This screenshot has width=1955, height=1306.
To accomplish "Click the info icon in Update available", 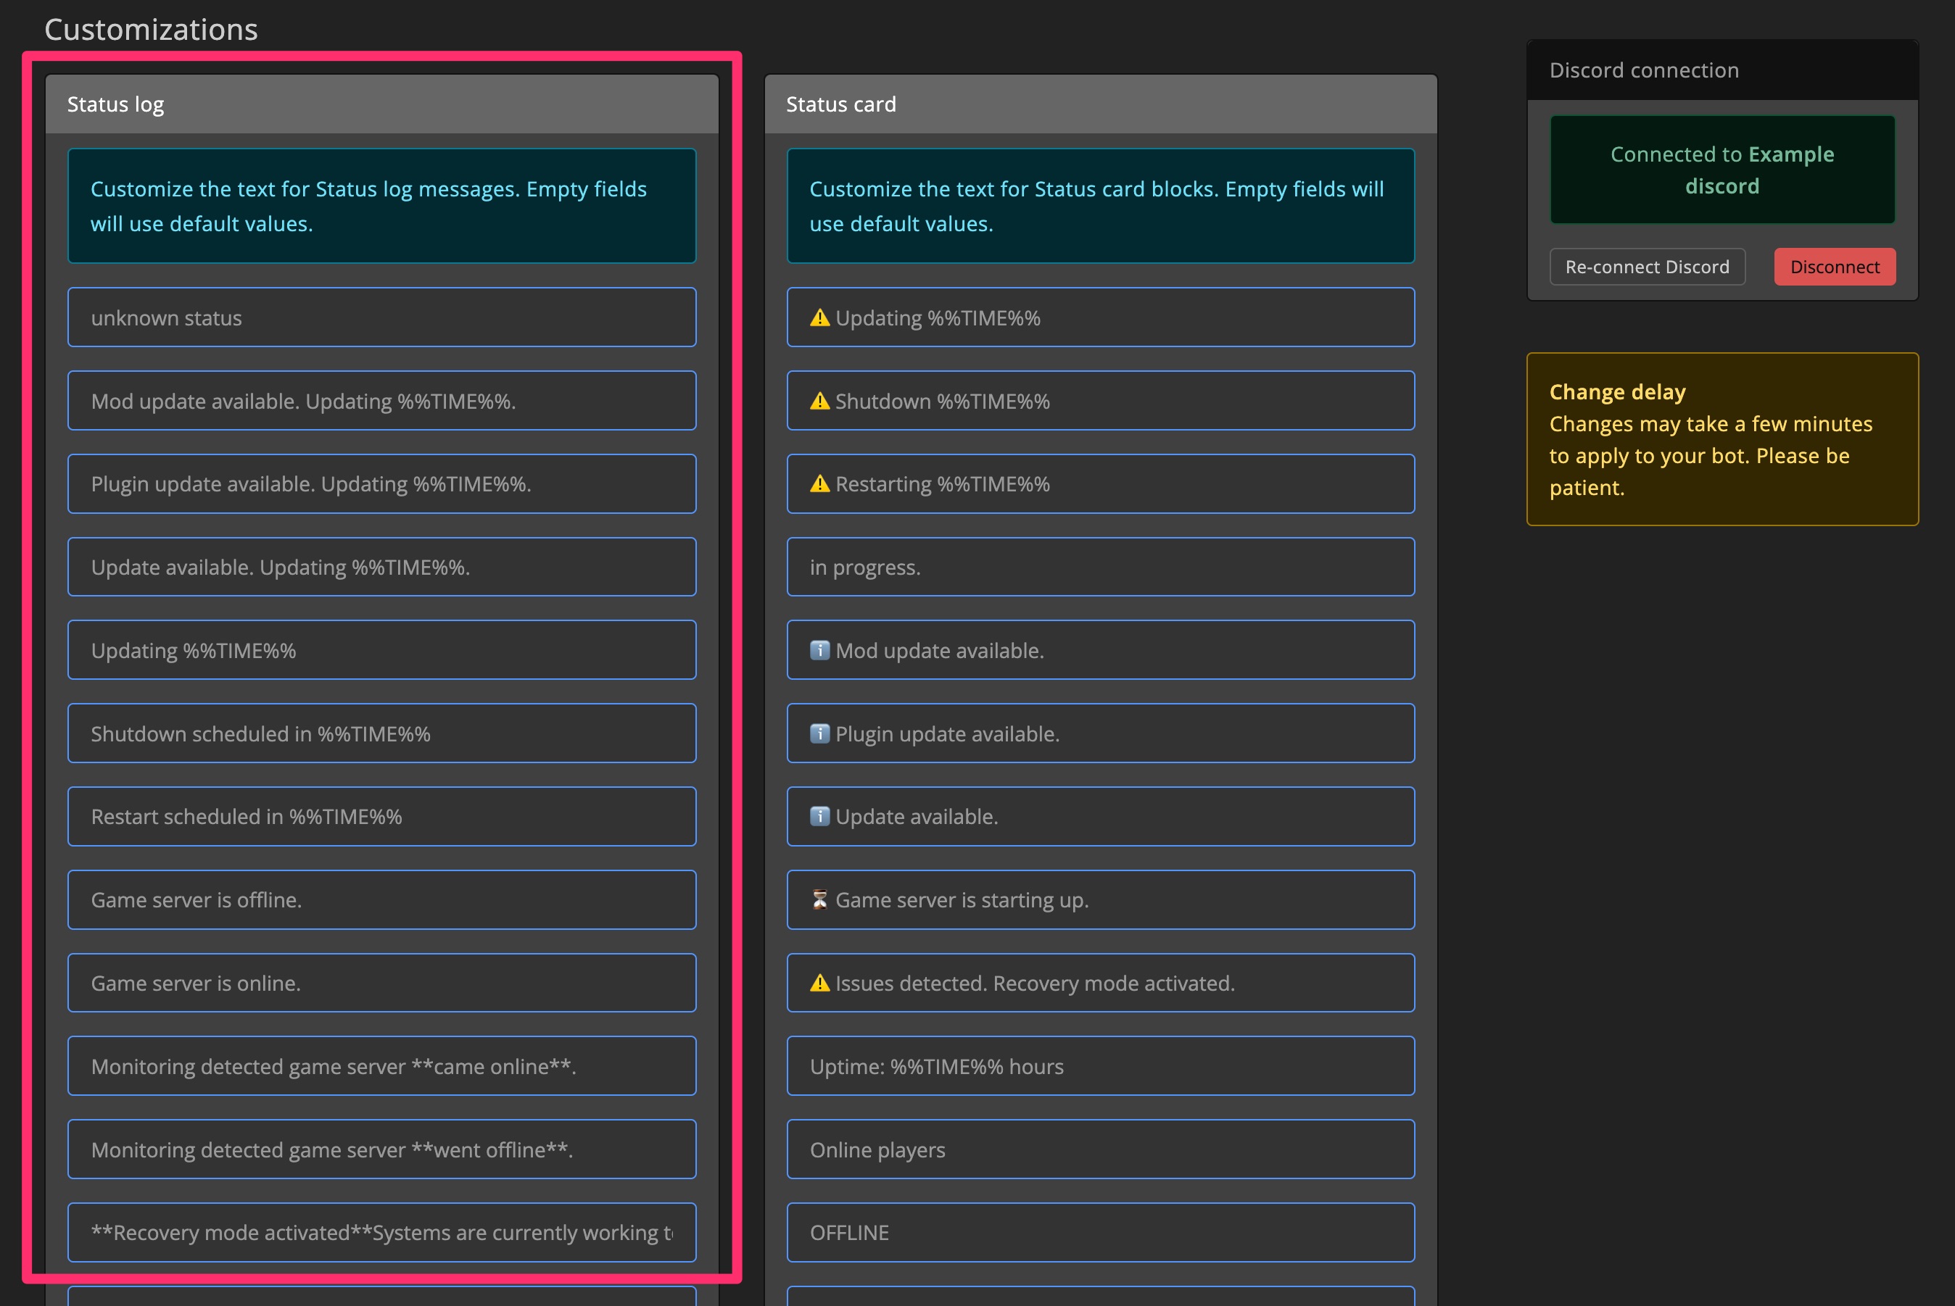I will click(821, 816).
